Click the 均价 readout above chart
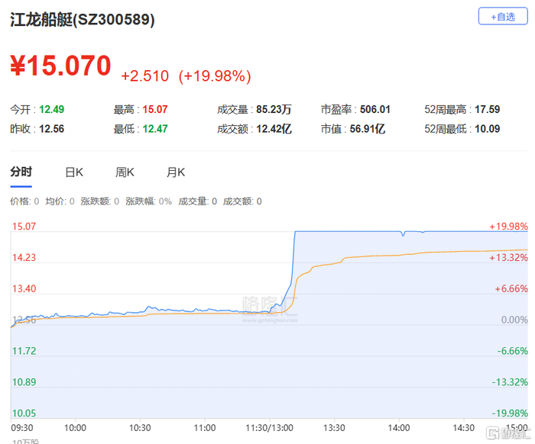This screenshot has width=535, height=444. [x=60, y=201]
